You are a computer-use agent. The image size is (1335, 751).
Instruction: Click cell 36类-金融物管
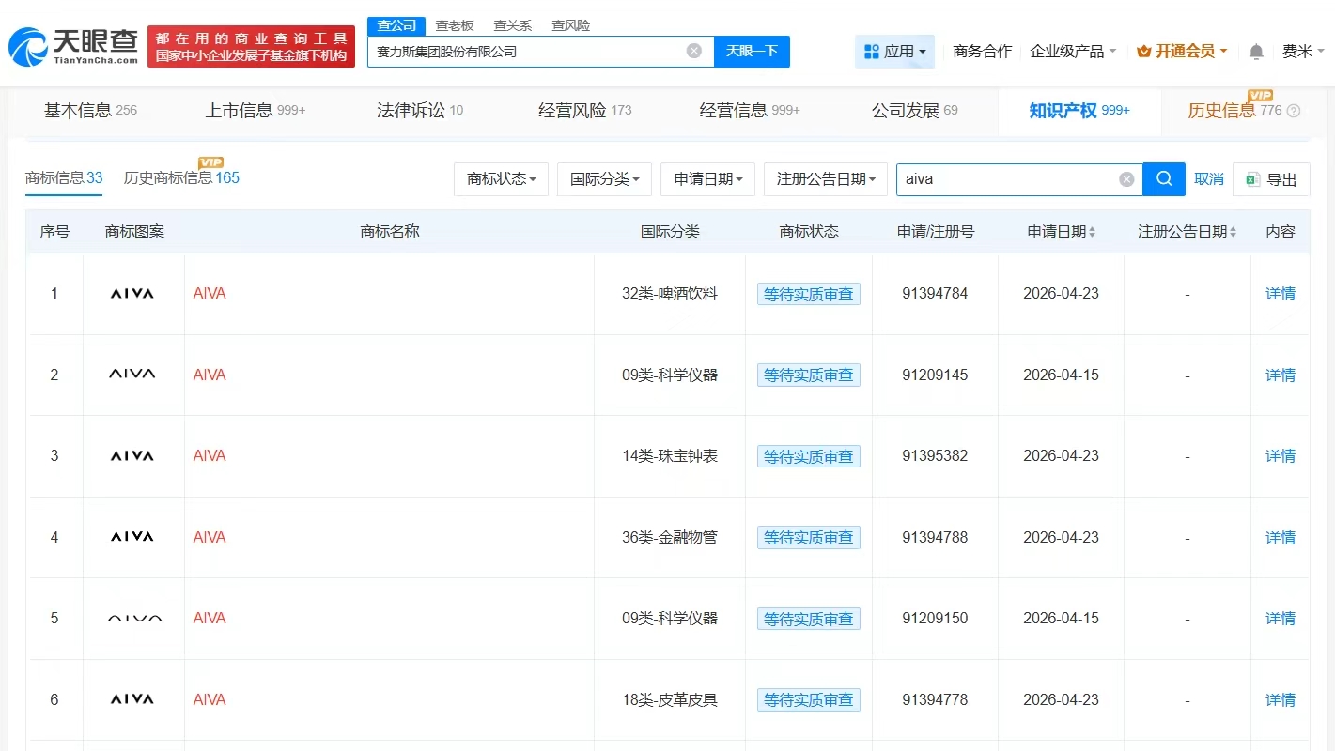coord(670,538)
